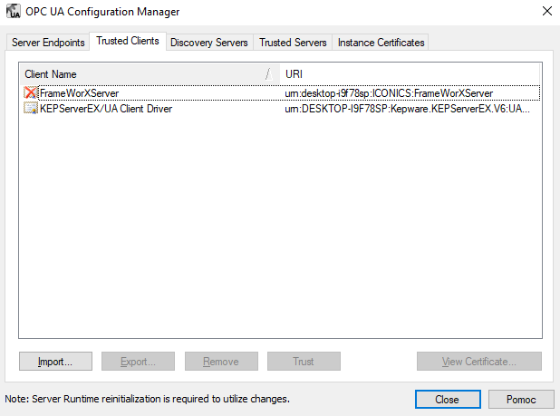Click the Trust button

(304, 362)
